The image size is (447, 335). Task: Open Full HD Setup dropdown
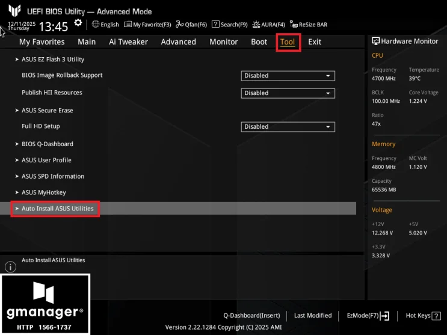pyautogui.click(x=288, y=127)
